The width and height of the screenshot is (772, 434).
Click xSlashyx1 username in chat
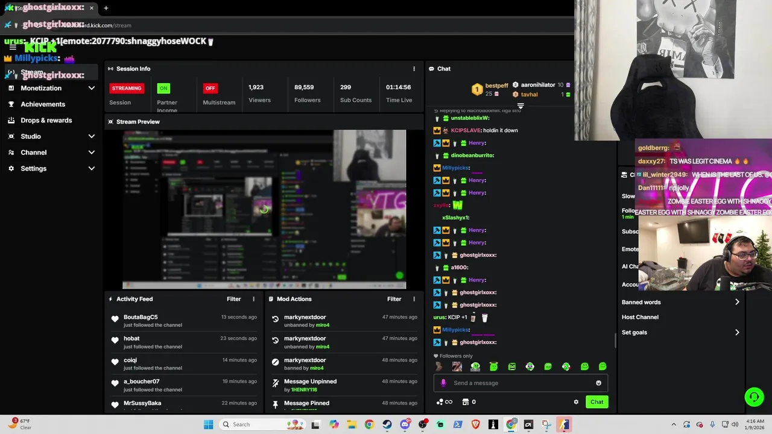(x=455, y=218)
